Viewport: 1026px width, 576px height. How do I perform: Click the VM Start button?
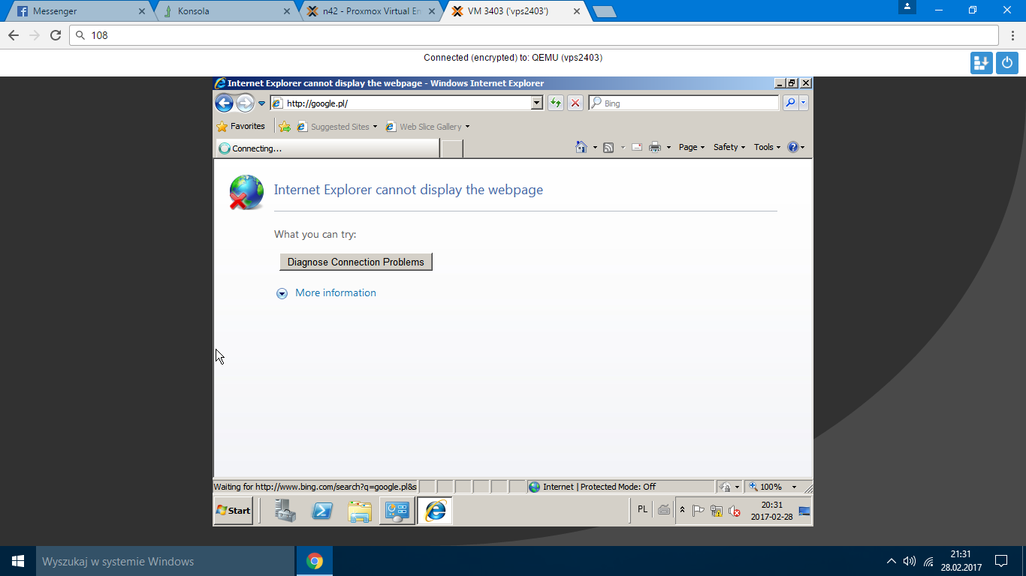pos(234,511)
